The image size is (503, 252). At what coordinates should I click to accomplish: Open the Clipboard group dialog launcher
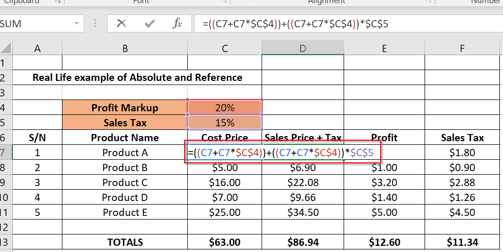[58, 2]
